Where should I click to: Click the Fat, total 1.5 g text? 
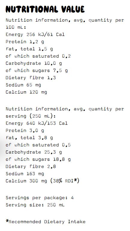tap(29, 49)
